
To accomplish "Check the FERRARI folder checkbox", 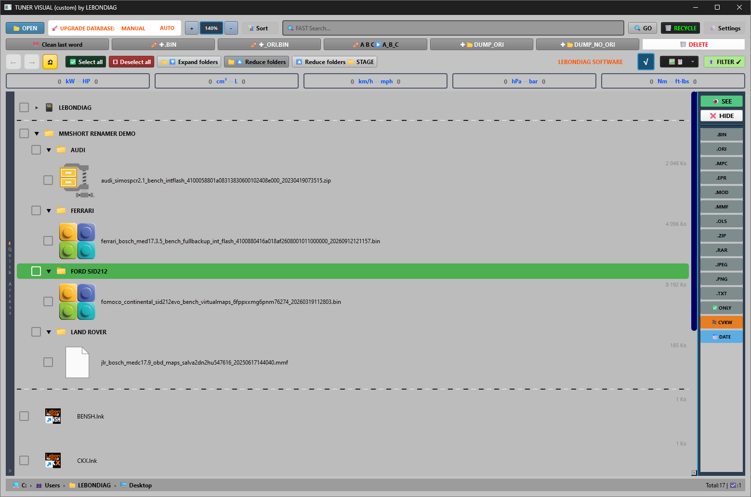I will coord(36,210).
